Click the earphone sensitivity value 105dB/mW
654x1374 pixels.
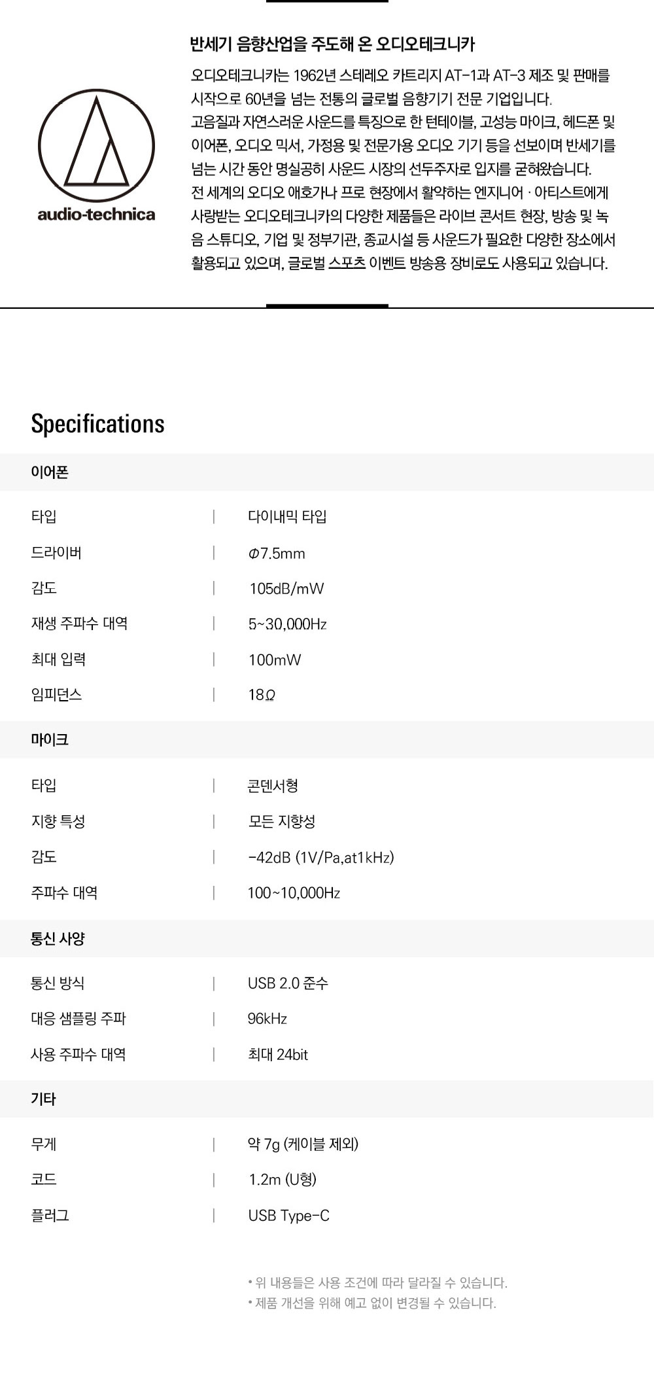pyautogui.click(x=286, y=589)
